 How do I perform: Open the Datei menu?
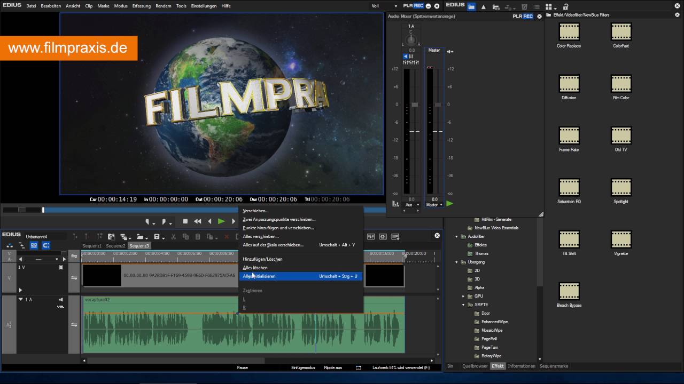tap(31, 6)
